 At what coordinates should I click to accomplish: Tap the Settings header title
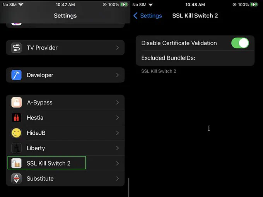coord(65,15)
